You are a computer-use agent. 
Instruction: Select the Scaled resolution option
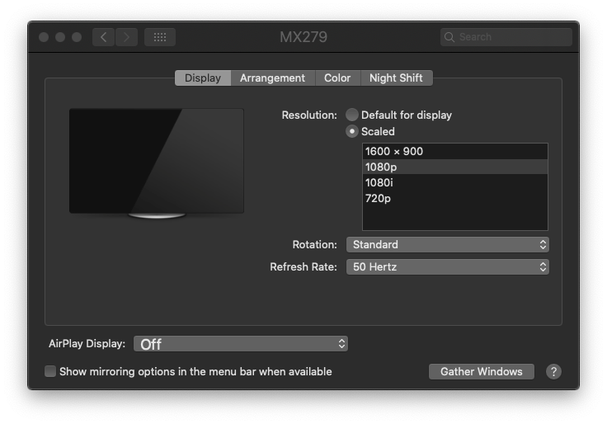click(x=352, y=132)
